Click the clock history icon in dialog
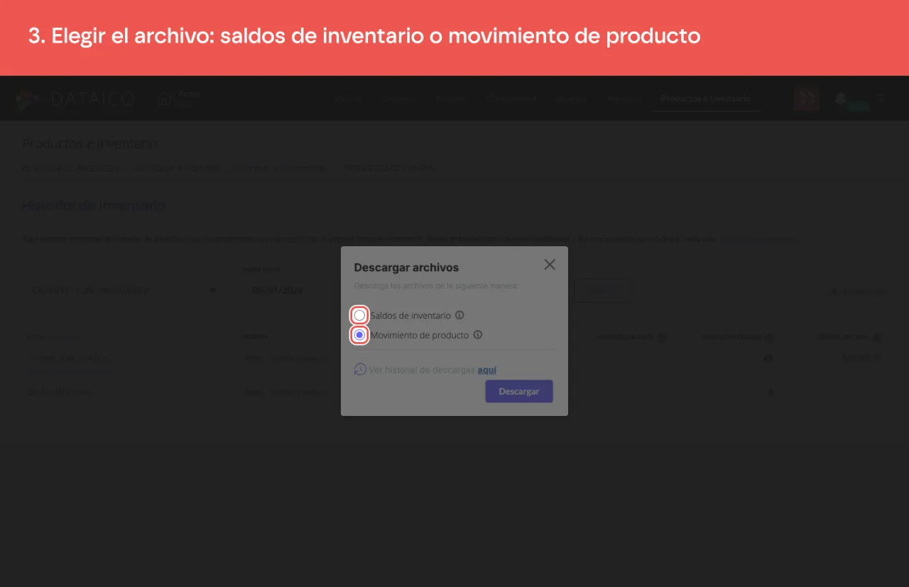The height and width of the screenshot is (587, 909). coord(360,369)
